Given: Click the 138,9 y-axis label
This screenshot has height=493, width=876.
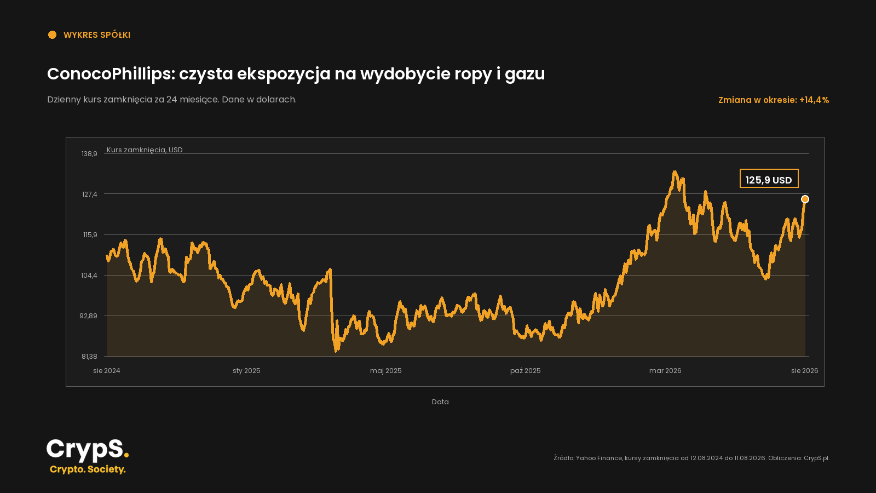Looking at the screenshot, I should click(89, 154).
